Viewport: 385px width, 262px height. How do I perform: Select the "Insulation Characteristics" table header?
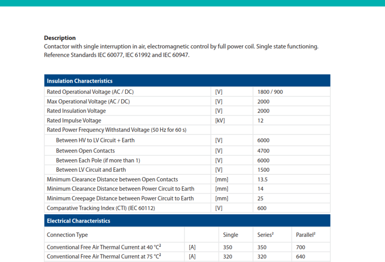point(187,81)
